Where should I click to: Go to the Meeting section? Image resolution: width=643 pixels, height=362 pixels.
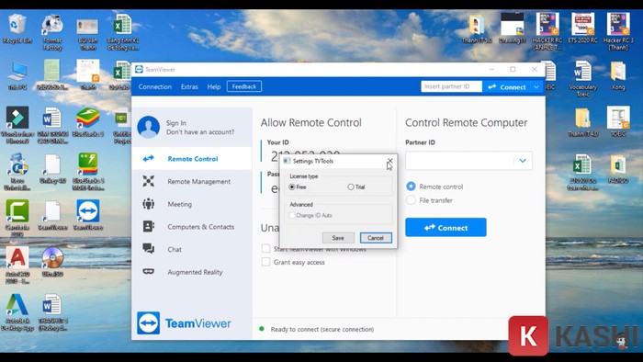tap(191, 204)
